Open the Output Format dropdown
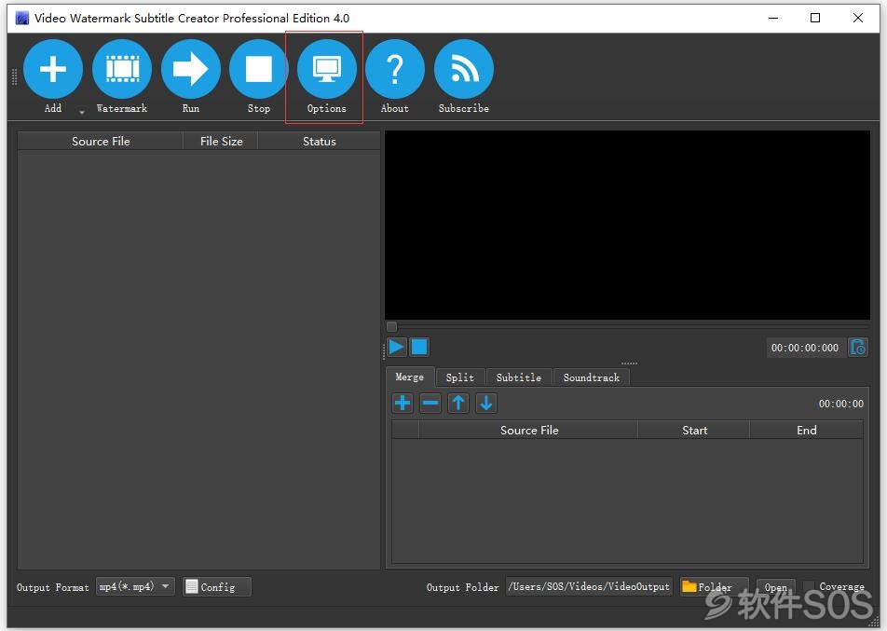Viewport: 887px width, 631px height. tap(135, 587)
